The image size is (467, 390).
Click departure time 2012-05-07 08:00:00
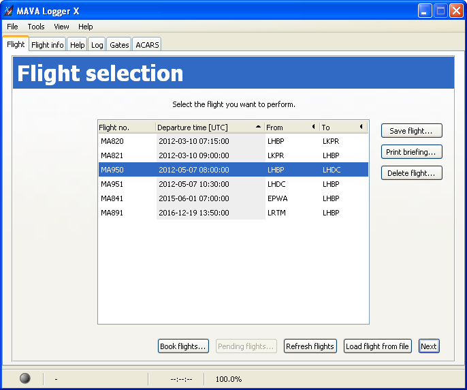point(194,170)
